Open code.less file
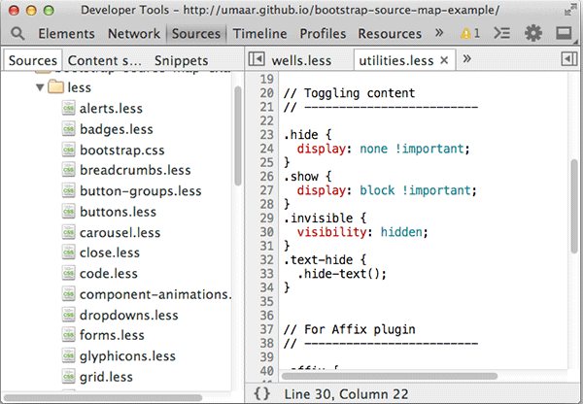 (x=108, y=273)
